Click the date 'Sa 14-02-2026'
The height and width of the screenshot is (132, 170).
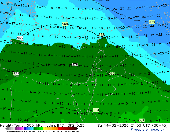[113, 126]
